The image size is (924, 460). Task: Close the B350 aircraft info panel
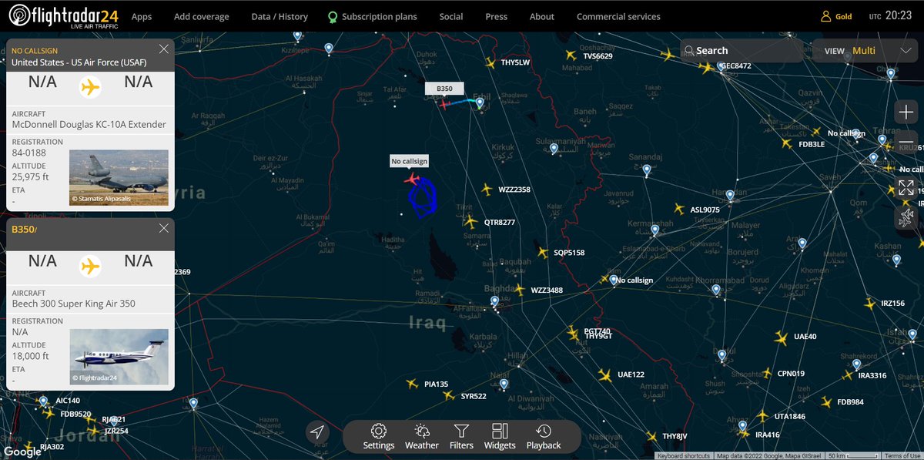coord(163,228)
